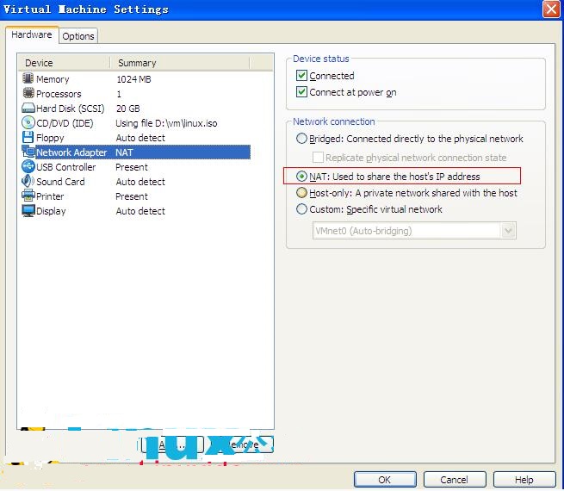Click the USB Controller icon
The image size is (564, 491).
pyautogui.click(x=28, y=166)
